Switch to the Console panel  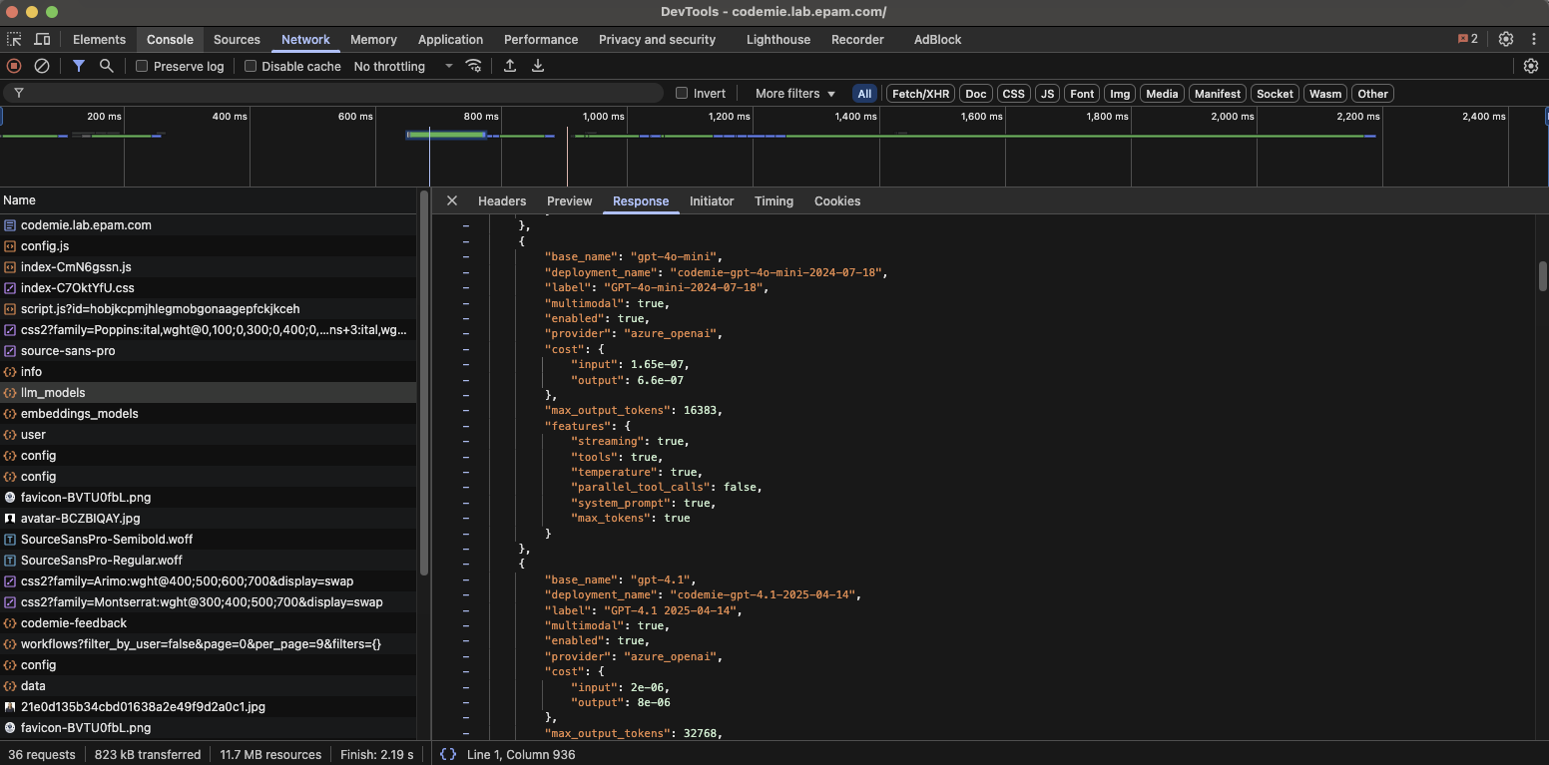(170, 39)
